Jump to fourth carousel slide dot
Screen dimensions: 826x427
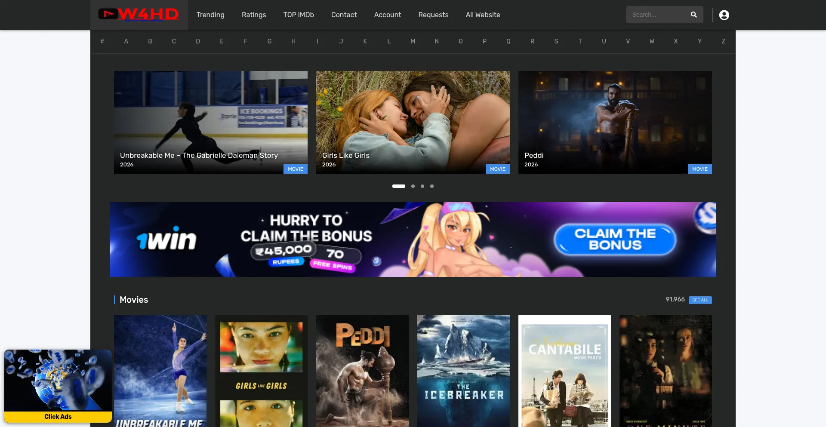[x=432, y=186]
